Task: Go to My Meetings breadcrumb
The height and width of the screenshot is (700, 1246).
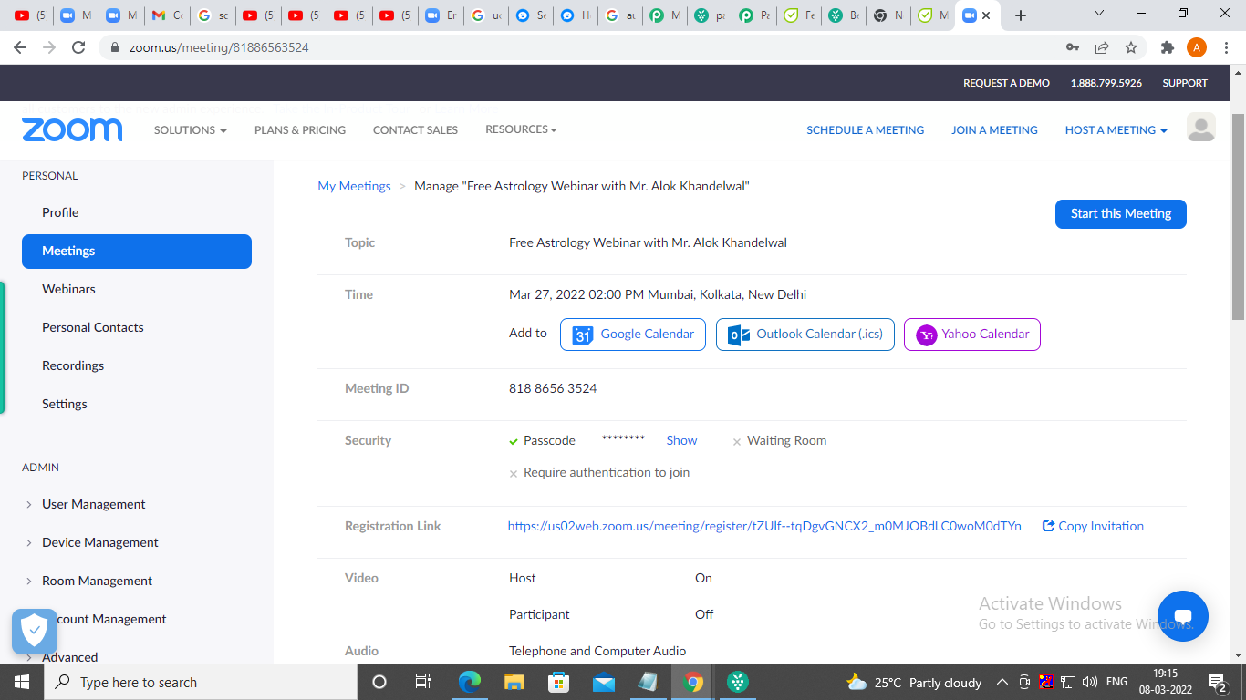Action: point(354,186)
